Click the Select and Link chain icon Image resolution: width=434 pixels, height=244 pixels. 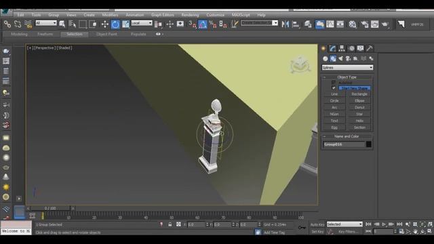click(7, 24)
